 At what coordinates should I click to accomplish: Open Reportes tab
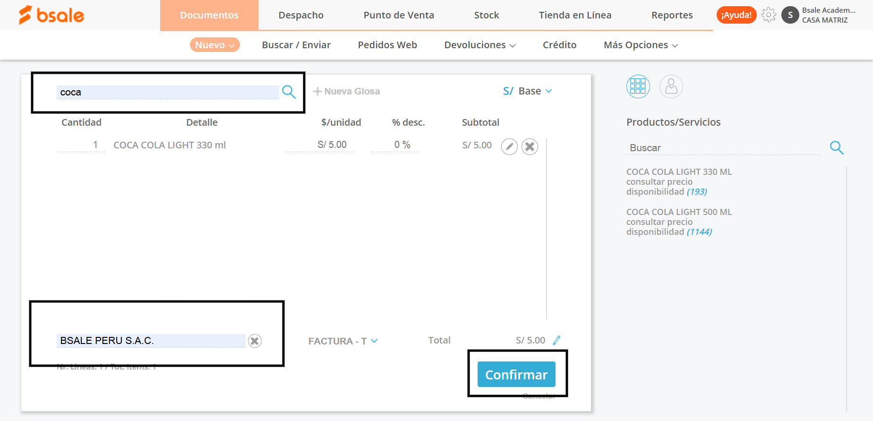(672, 15)
